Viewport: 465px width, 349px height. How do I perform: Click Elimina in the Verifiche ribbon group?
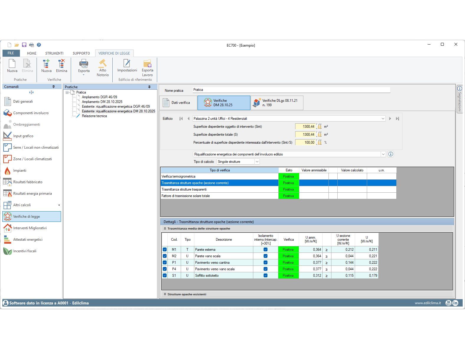point(61,66)
